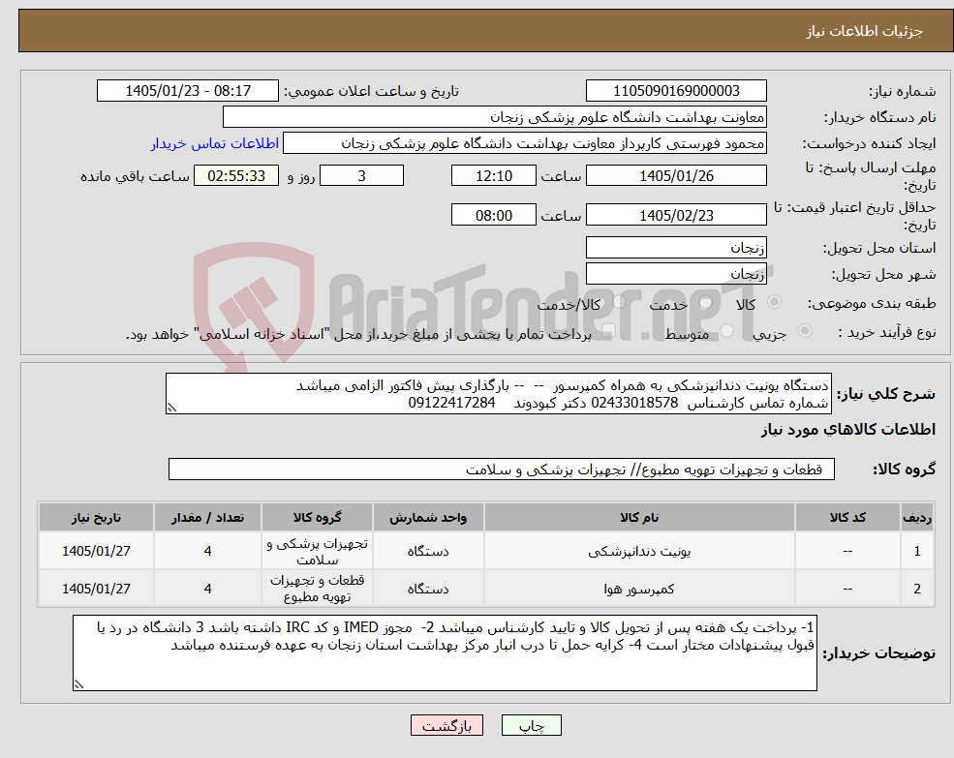Click the اطلاعات کالاهای مورد نیاز heading
The height and width of the screenshot is (758, 954).
[x=848, y=430]
